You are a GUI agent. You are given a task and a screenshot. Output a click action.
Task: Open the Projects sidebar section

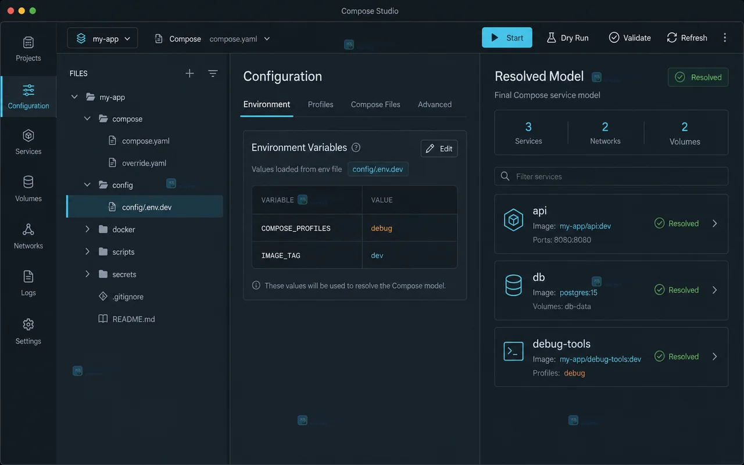click(x=28, y=49)
